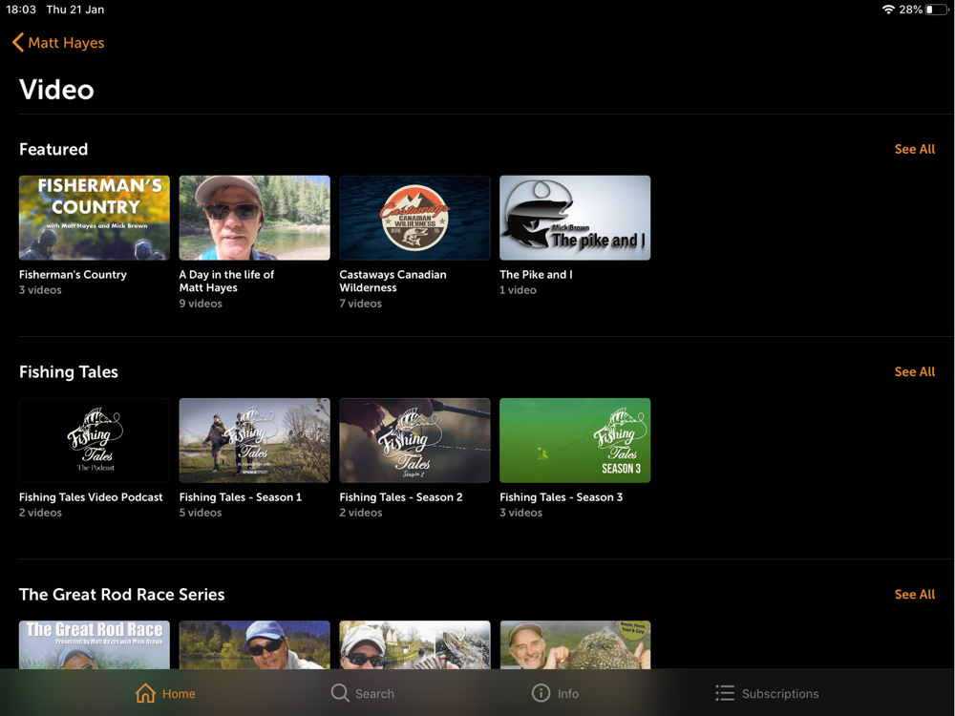Open A Day in the life thumbnail
Screen dimensions: 955x716
click(x=255, y=218)
